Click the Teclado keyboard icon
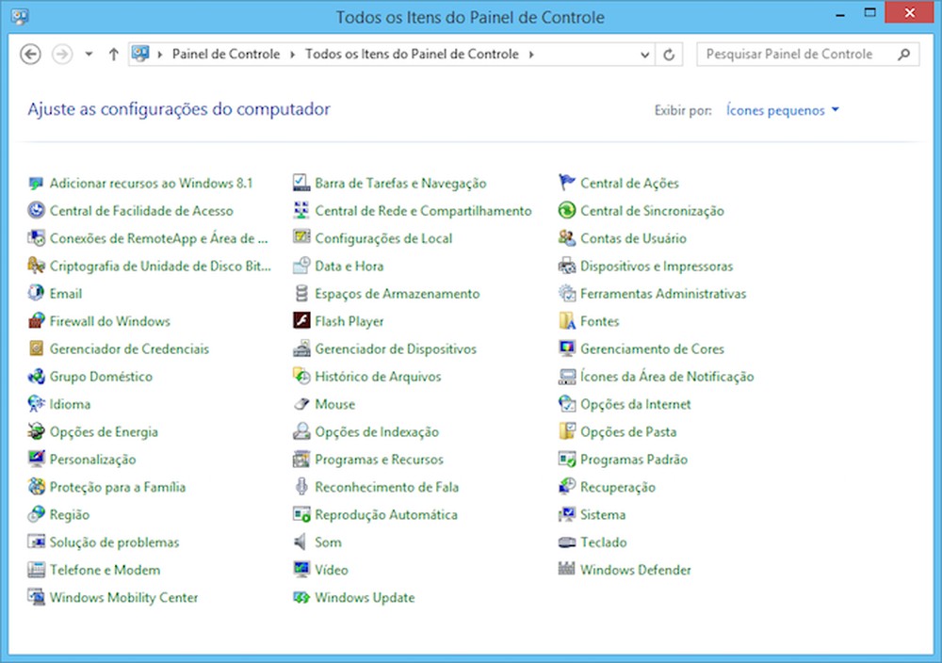 [566, 542]
